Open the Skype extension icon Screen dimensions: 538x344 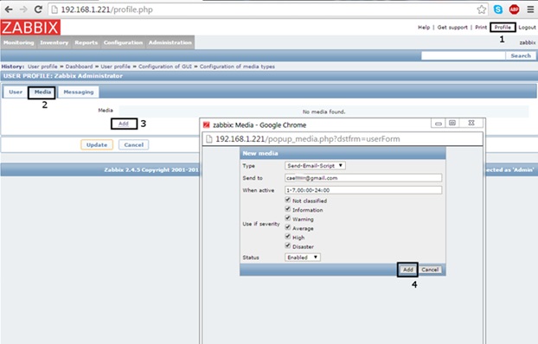(x=498, y=10)
